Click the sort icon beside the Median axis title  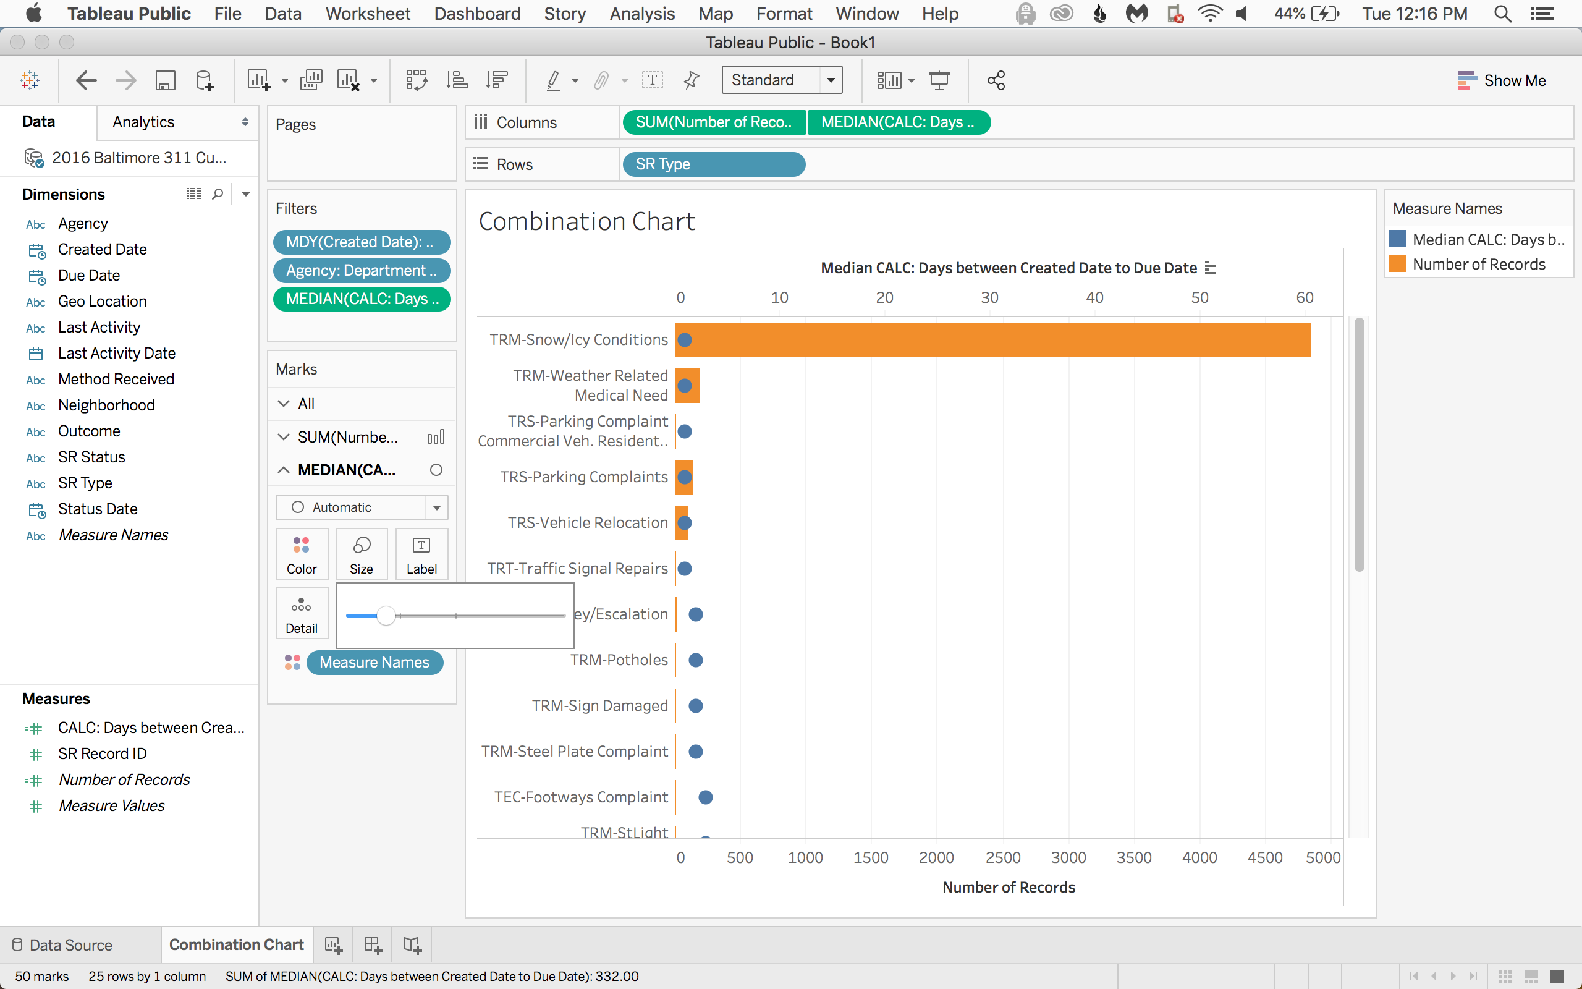point(1211,268)
